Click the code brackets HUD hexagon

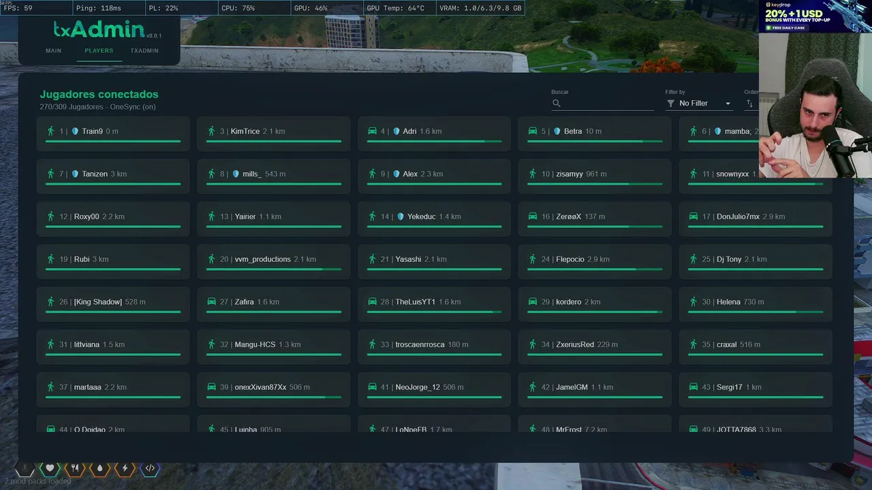(x=151, y=468)
